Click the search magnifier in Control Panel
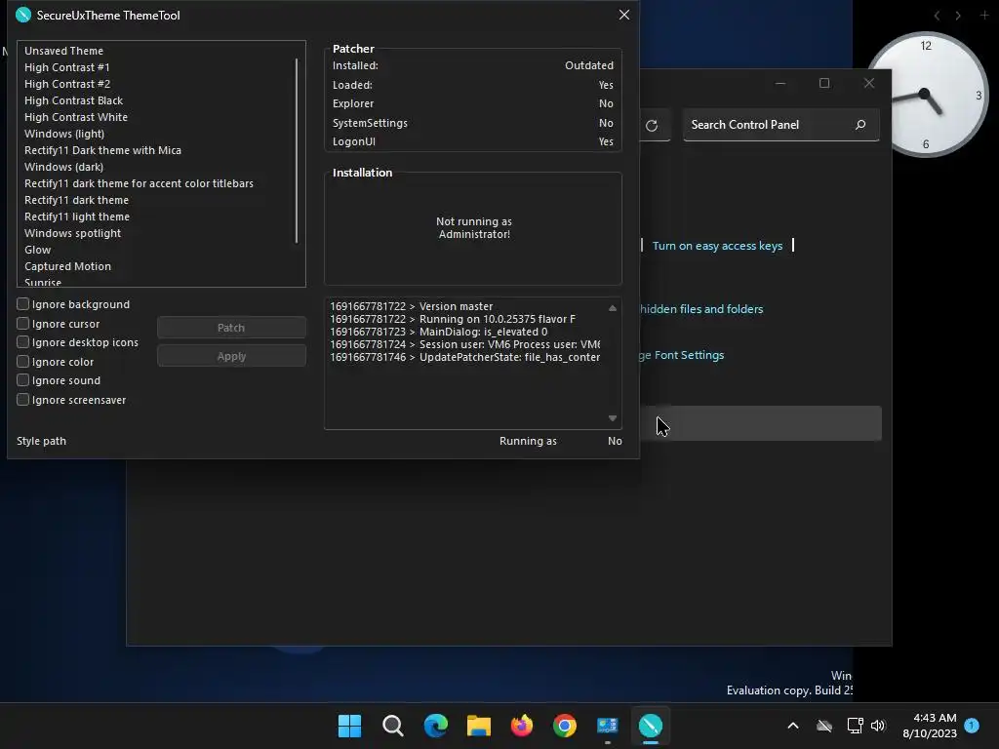Viewport: 999px width, 749px height. (x=860, y=125)
